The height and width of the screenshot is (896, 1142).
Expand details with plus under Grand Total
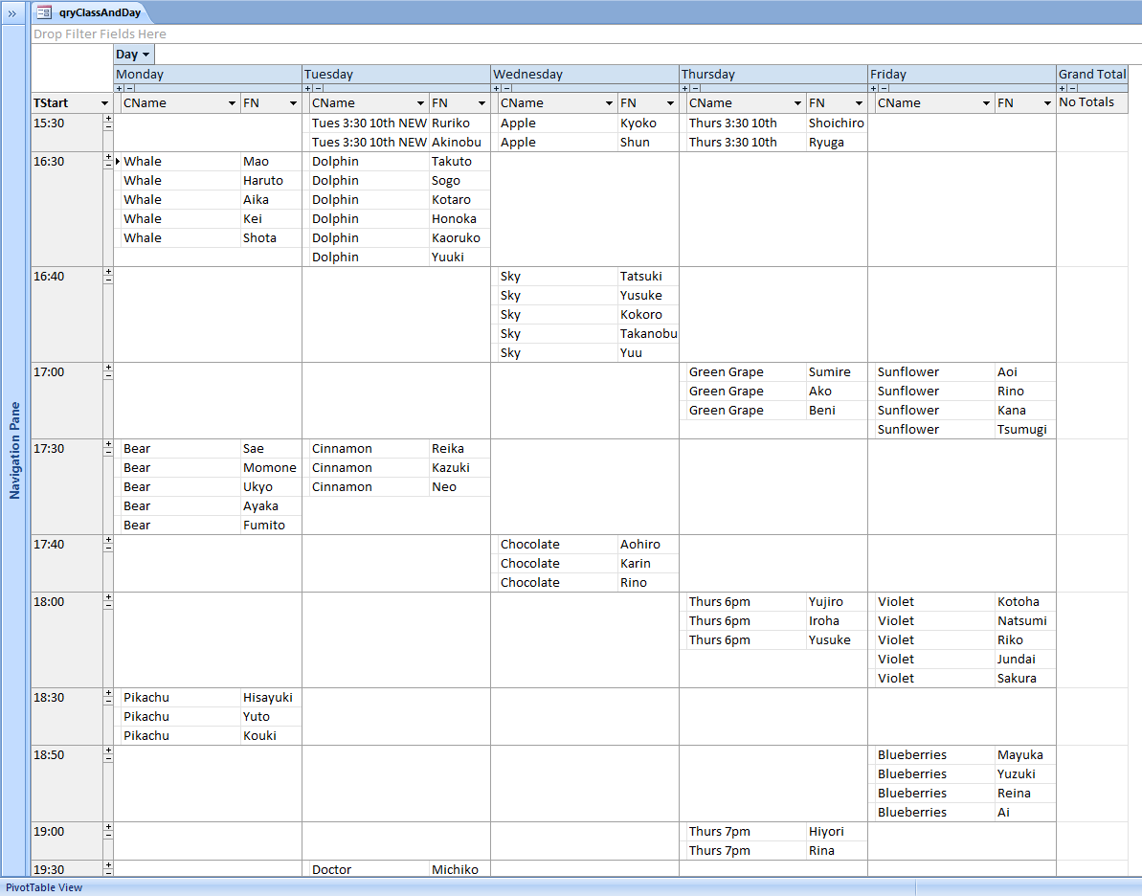pyautogui.click(x=1063, y=88)
